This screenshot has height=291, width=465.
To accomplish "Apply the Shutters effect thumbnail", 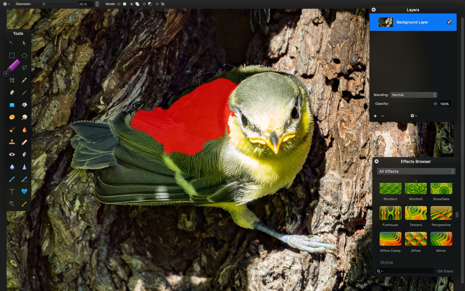I will click(390, 188).
